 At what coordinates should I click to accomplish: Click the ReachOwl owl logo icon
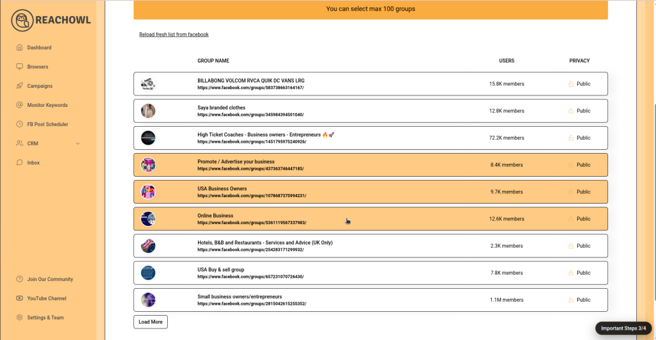click(22, 20)
